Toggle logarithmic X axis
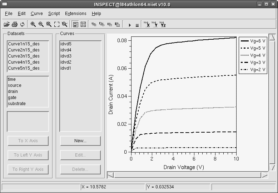Screen dimensions: 278x193 [x=147, y=24]
